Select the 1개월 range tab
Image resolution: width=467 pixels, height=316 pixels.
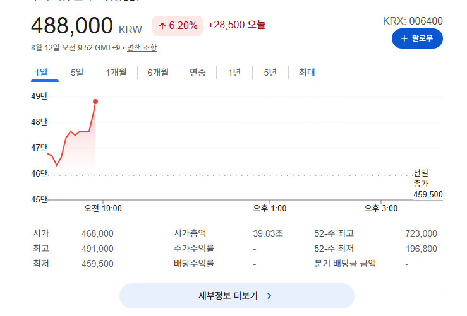tap(116, 73)
